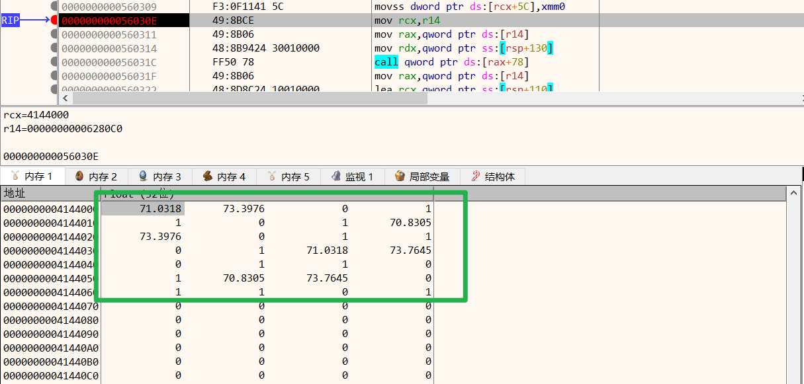The image size is (804, 384).
Task: Select the 内存 1 tab
Action: point(33,176)
